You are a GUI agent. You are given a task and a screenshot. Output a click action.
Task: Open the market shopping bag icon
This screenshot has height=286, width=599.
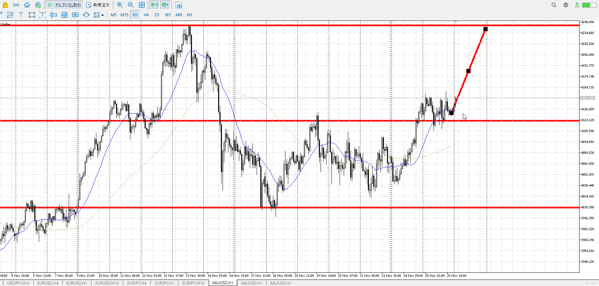(x=5, y=5)
